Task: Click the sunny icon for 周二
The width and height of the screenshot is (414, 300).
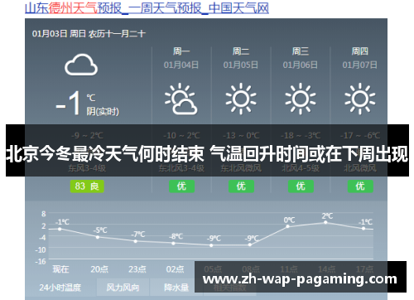Action: [x=241, y=99]
